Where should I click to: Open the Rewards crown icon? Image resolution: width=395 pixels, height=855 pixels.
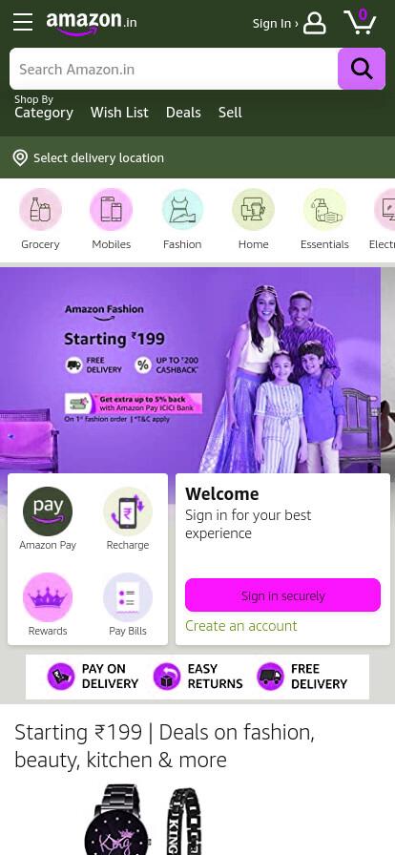pos(48,597)
